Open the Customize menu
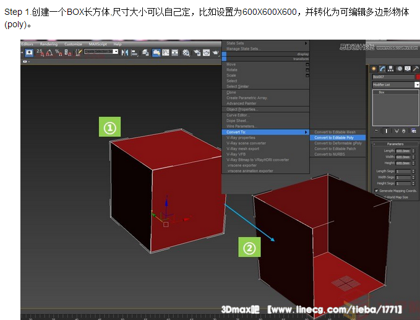The width and height of the screenshot is (420, 320). point(73,44)
